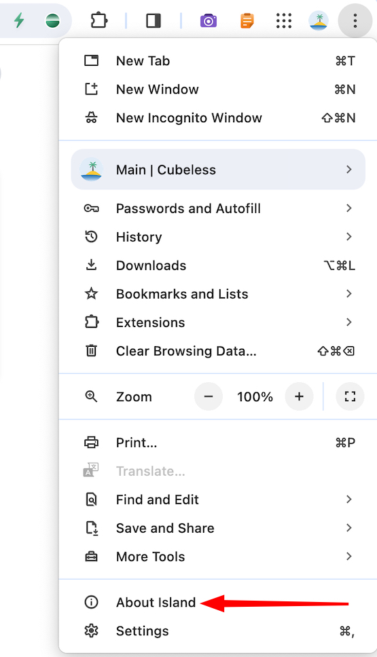Select New Incognito Window
This screenshot has width=377, height=657.
(x=218, y=117)
